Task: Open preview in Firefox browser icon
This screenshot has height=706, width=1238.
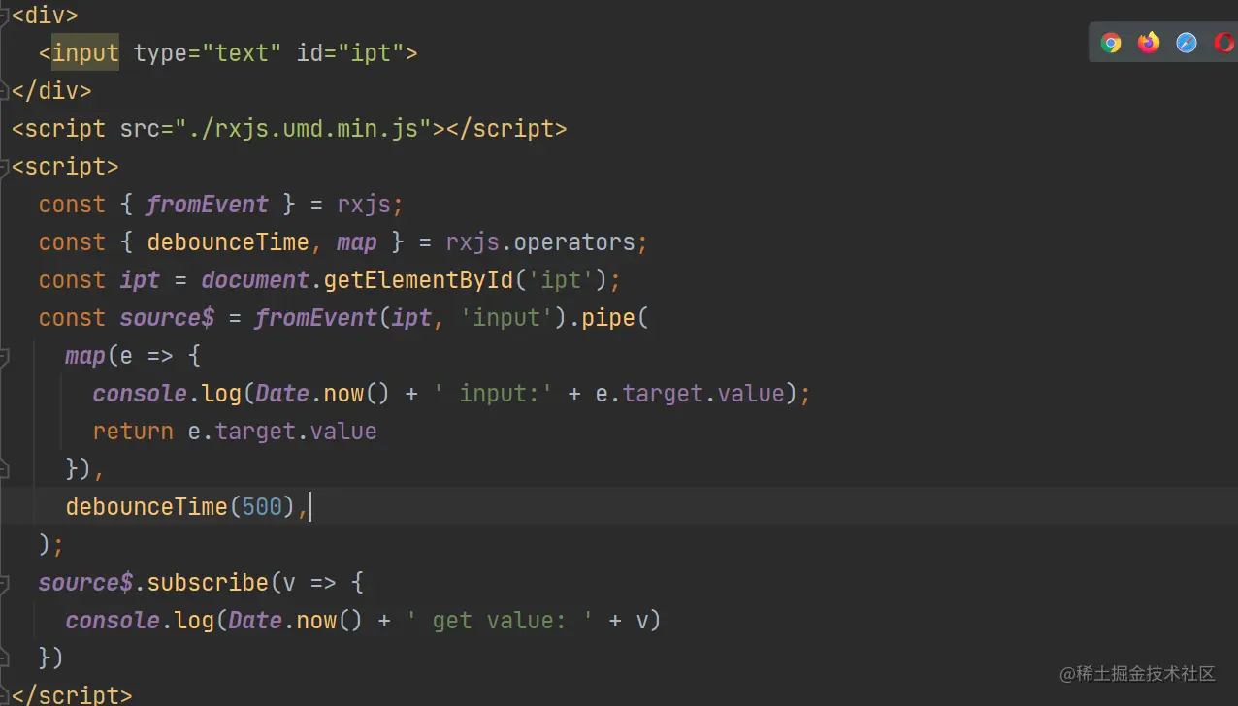Action: [1149, 43]
